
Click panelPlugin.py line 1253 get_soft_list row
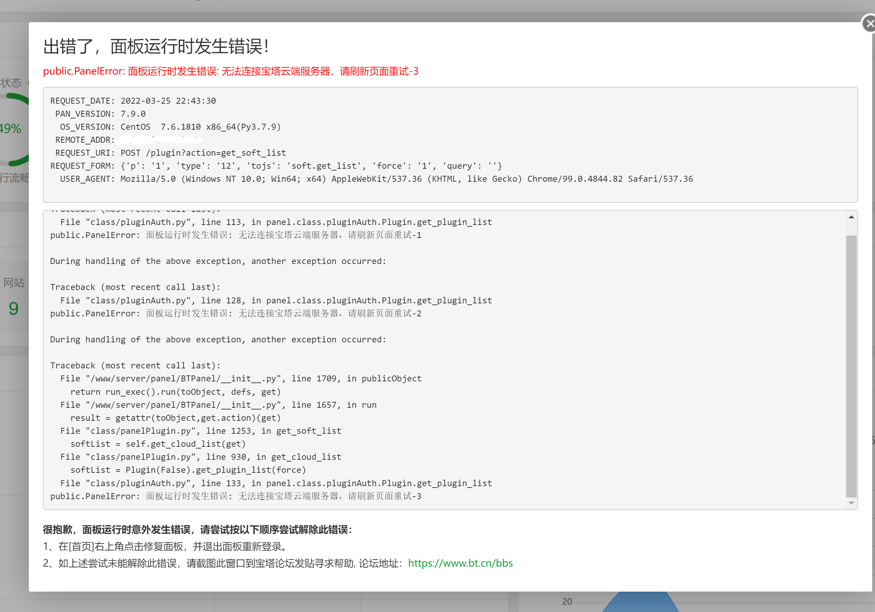click(x=201, y=431)
